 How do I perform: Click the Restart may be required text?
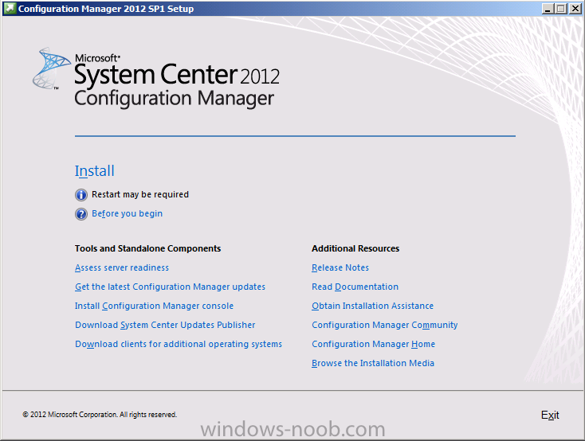[140, 194]
